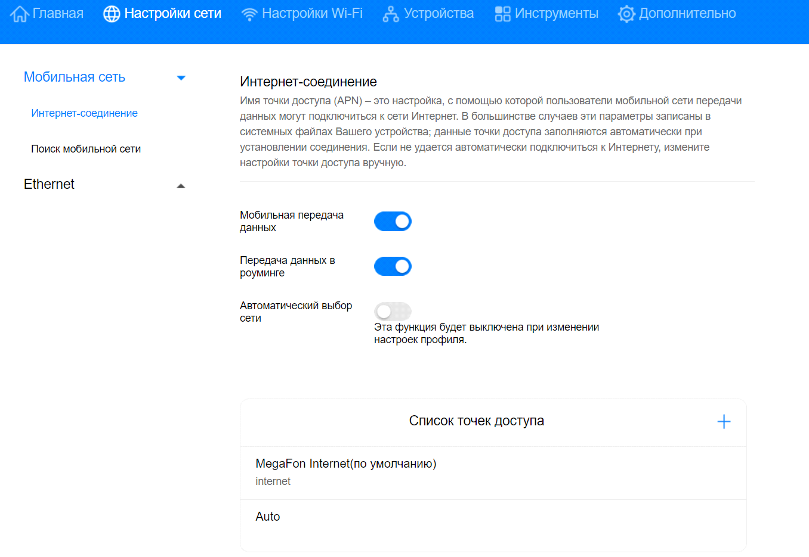Click the tools grid icon beside Инструменты
The height and width of the screenshot is (557, 809).
[503, 14]
